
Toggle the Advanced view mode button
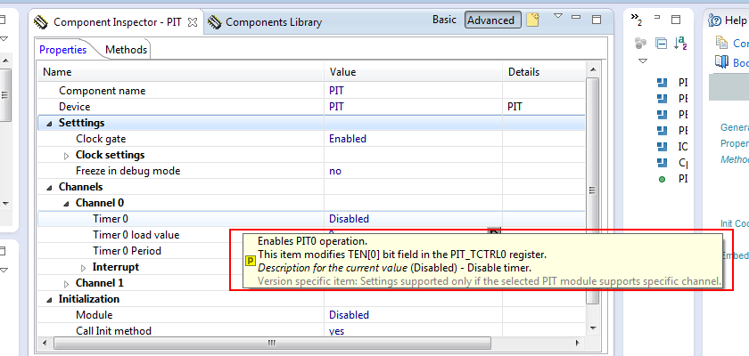(490, 20)
